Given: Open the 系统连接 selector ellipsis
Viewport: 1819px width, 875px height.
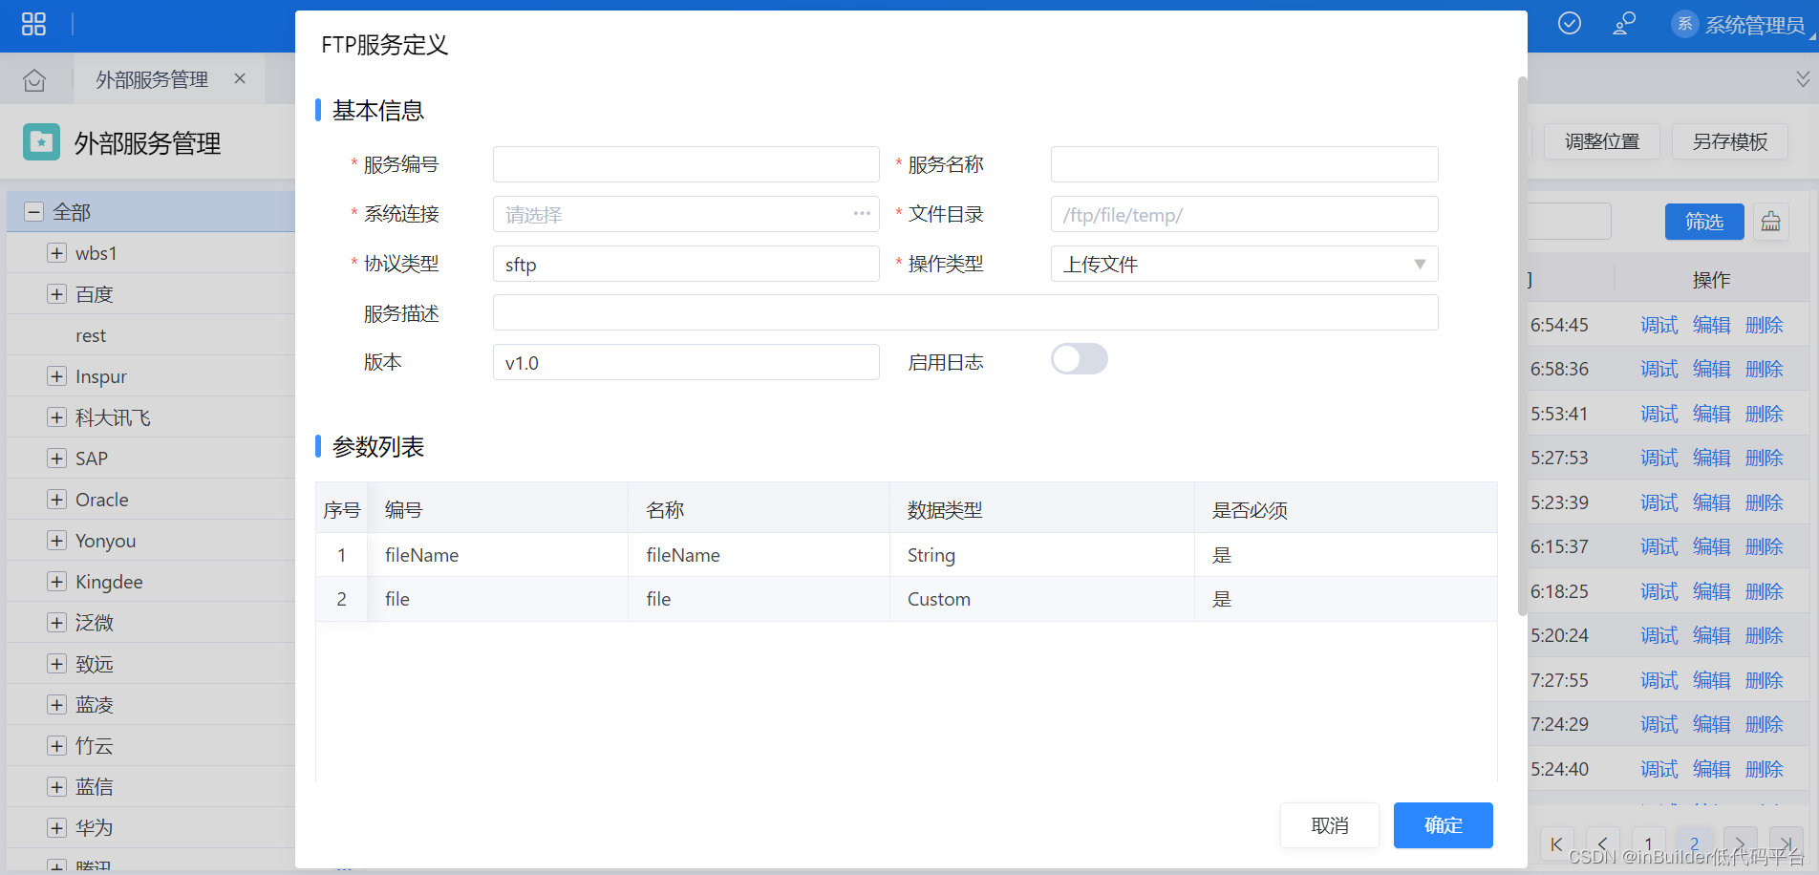Looking at the screenshot, I should tap(861, 214).
